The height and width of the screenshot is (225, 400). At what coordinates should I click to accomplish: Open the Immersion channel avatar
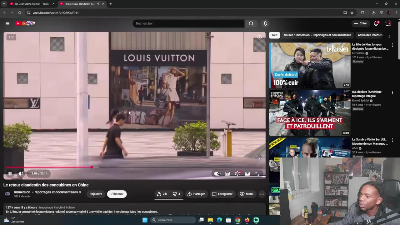7,194
